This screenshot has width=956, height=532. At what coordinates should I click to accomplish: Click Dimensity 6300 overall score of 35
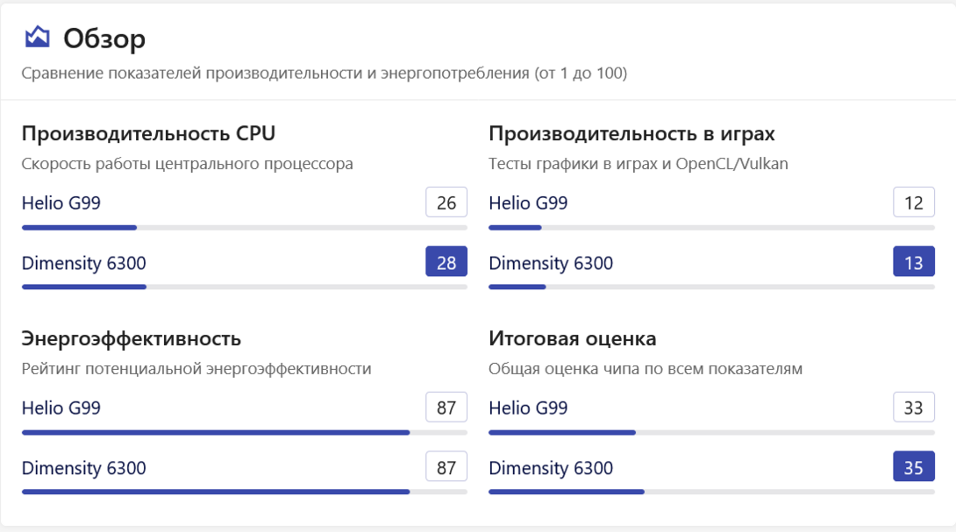913,466
